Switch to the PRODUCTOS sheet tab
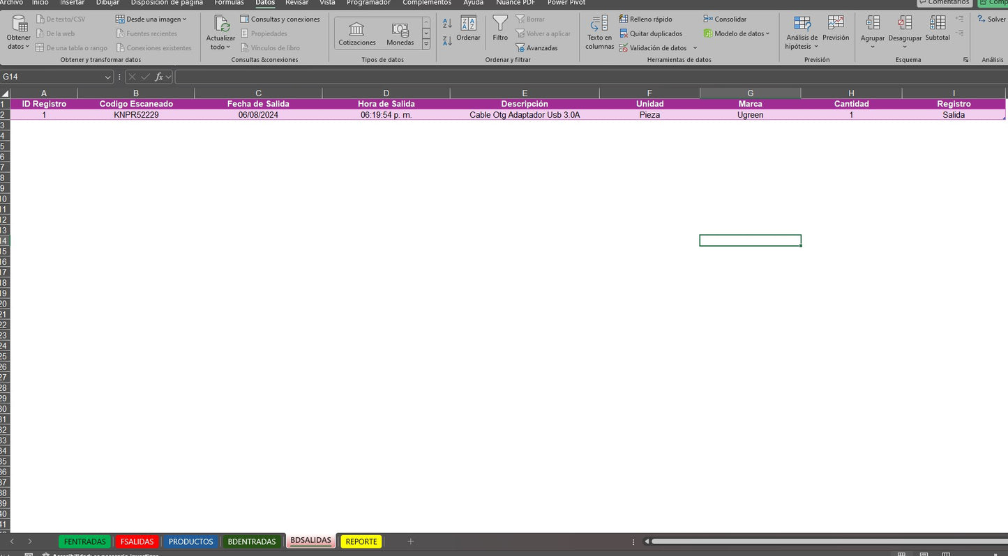 point(190,541)
